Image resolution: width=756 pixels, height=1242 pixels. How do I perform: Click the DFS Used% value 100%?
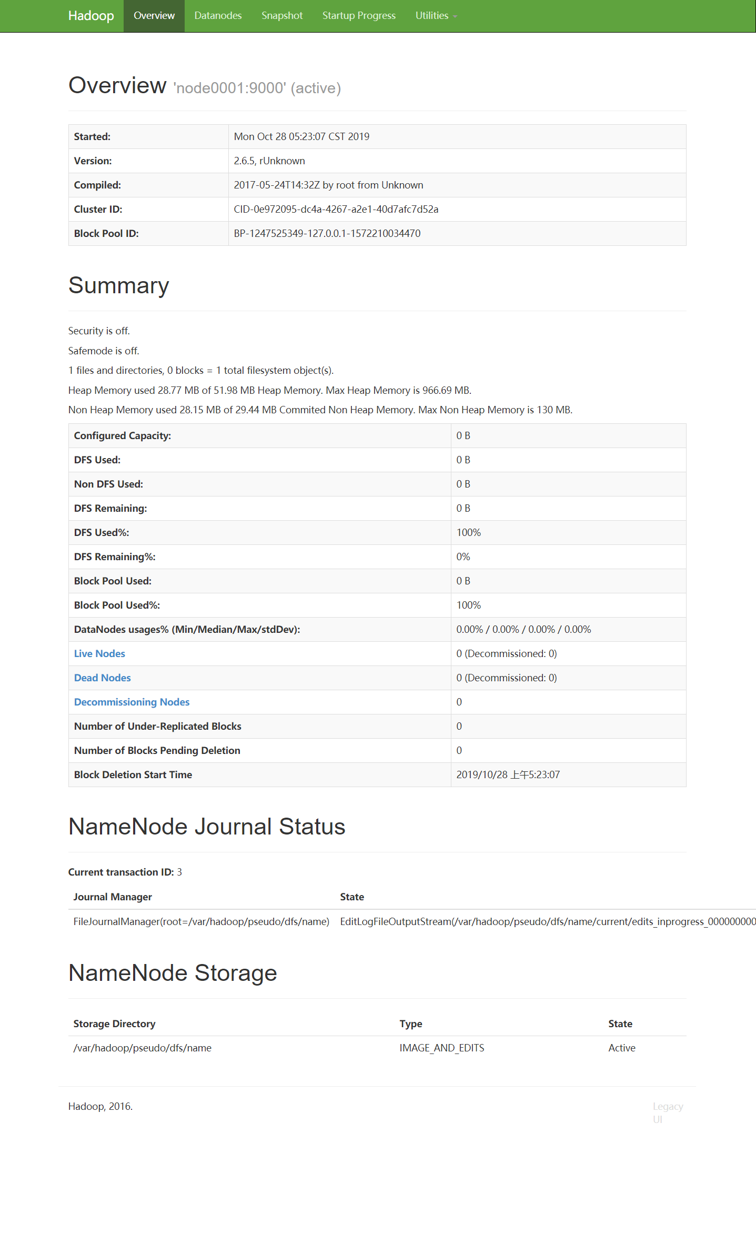click(469, 532)
